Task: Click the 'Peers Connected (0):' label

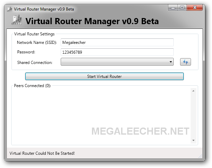Action: pos(33,86)
